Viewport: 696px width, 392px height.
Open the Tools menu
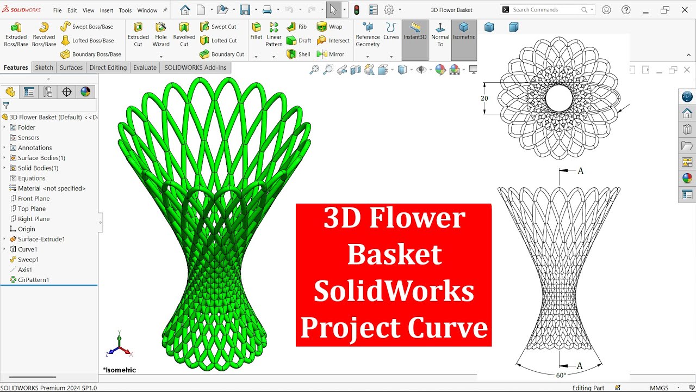pos(125,10)
